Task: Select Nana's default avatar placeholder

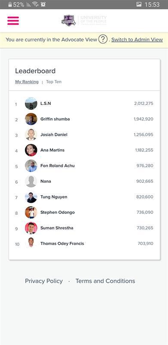Action: pyautogui.click(x=31, y=181)
